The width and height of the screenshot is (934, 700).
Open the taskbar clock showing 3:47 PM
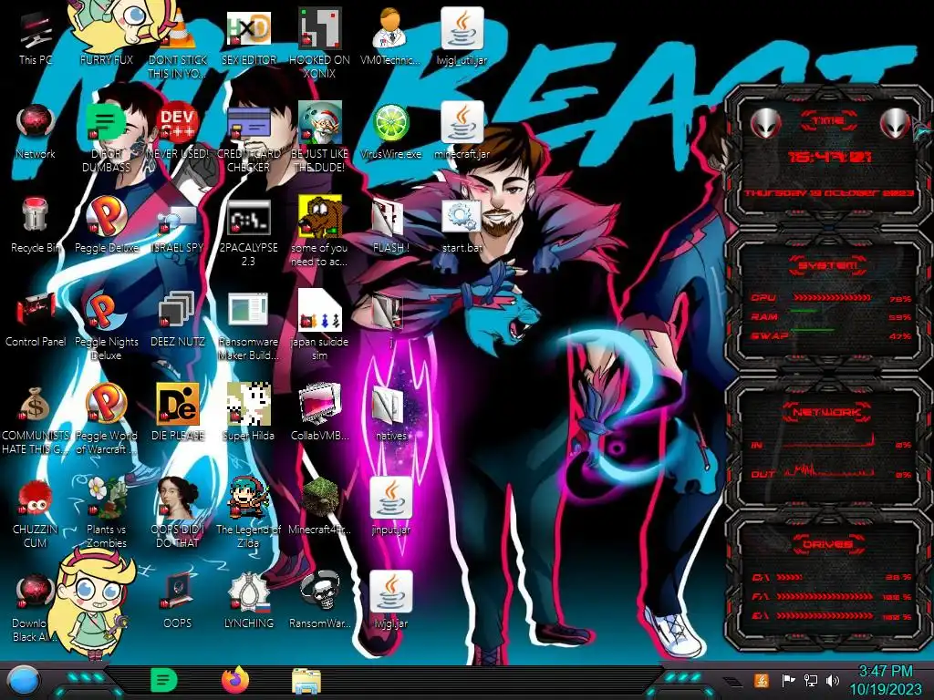coord(885,680)
